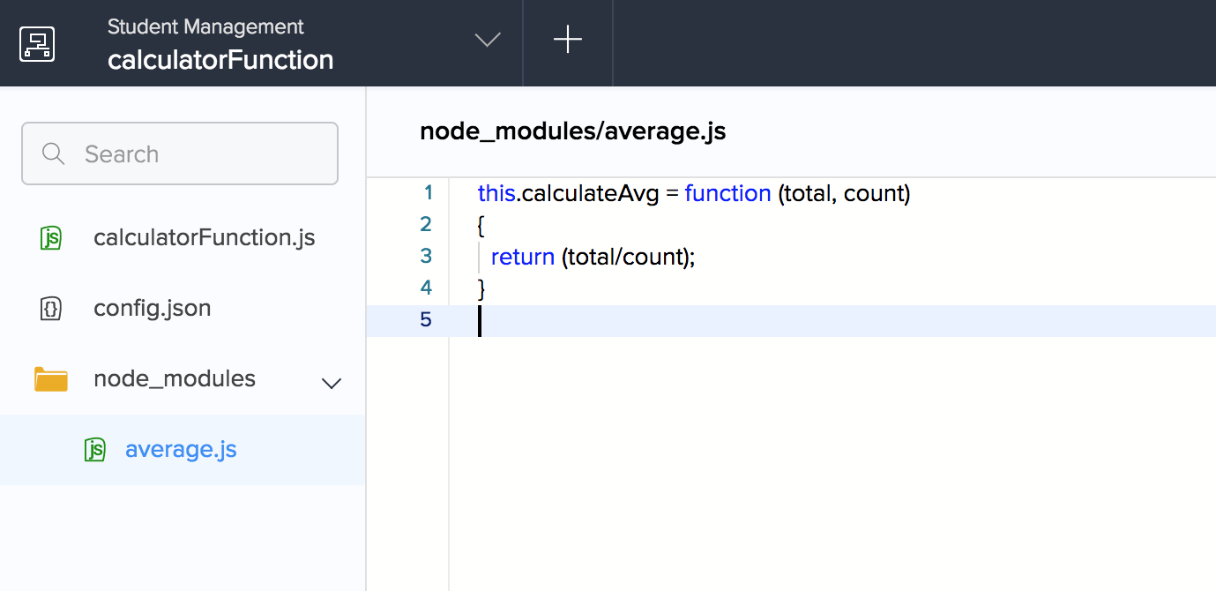Click the JS icon beside calculatorFunction.js
The image size is (1216, 591).
click(x=51, y=238)
